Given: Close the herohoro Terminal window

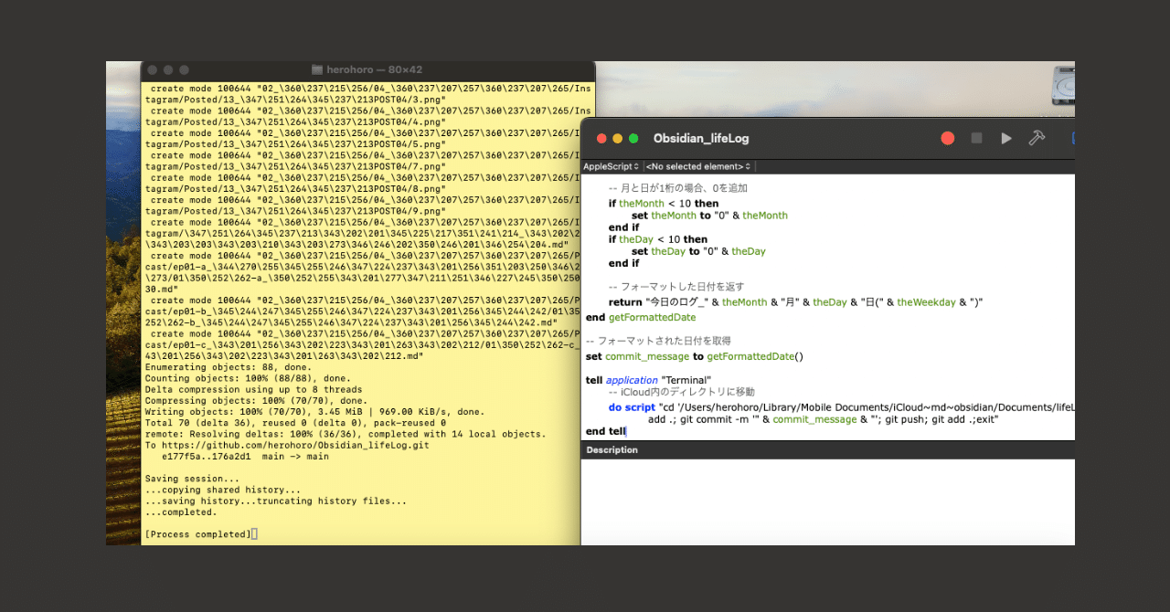Looking at the screenshot, I should pyautogui.click(x=152, y=69).
